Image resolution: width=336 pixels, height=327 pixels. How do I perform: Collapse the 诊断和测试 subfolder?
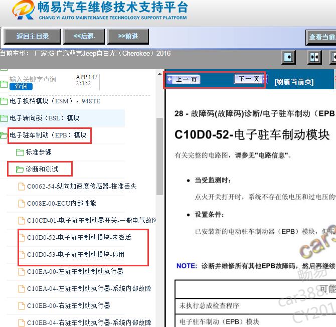42,169
